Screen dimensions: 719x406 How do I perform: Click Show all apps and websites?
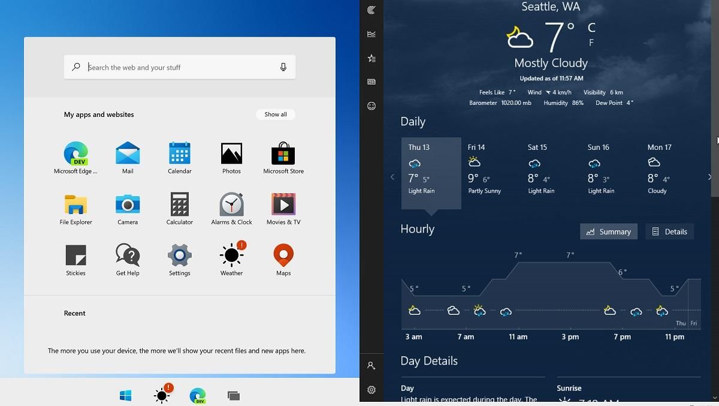coord(276,114)
